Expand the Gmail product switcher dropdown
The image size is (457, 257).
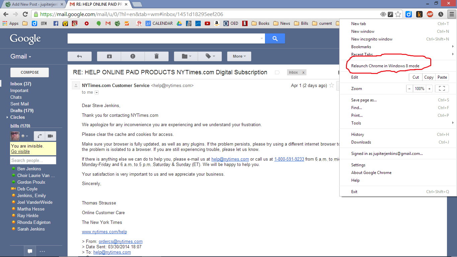point(21,57)
